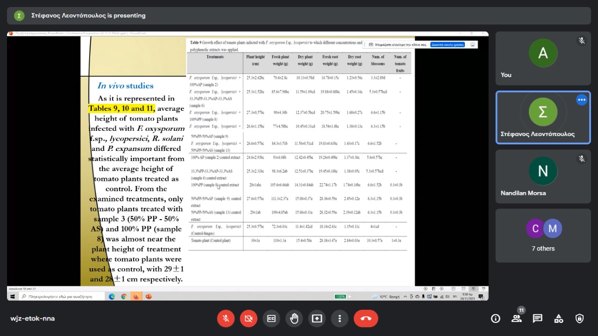Click the muted mic icon on You tile
The image size is (598, 336).
pyautogui.click(x=582, y=41)
